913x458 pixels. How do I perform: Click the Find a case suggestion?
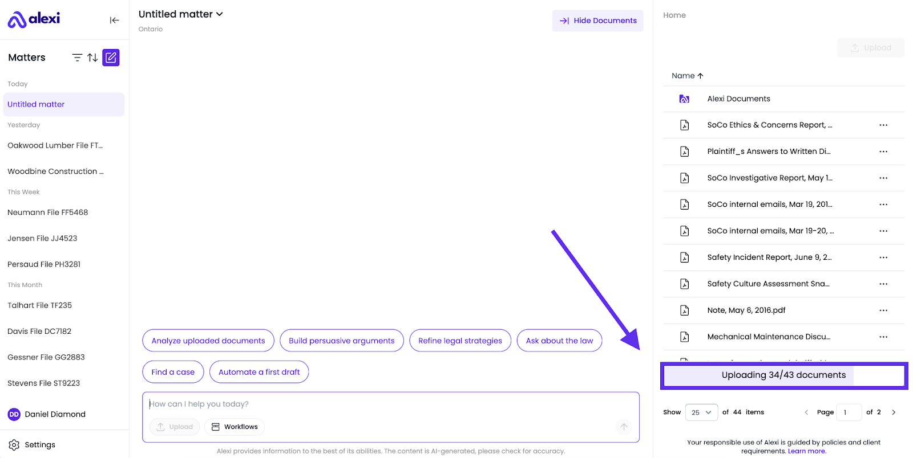173,372
